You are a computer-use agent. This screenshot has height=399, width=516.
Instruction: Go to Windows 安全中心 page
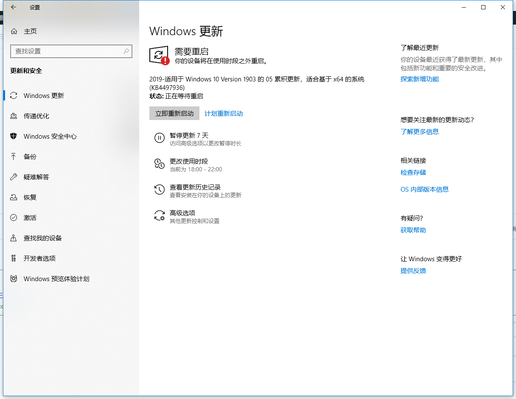tap(71, 137)
